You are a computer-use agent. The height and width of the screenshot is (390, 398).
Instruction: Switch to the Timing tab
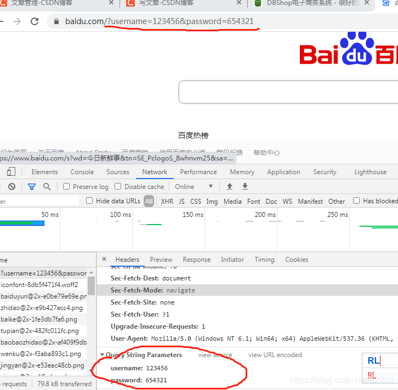pos(264,260)
